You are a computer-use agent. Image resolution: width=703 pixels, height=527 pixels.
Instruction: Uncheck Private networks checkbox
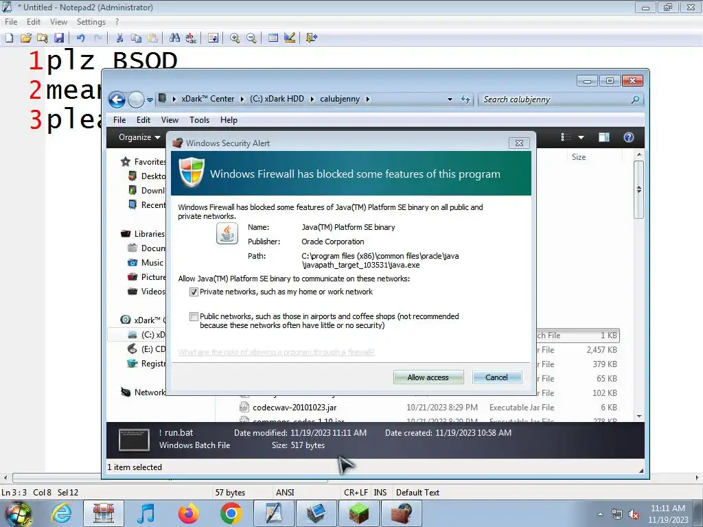[x=194, y=292]
